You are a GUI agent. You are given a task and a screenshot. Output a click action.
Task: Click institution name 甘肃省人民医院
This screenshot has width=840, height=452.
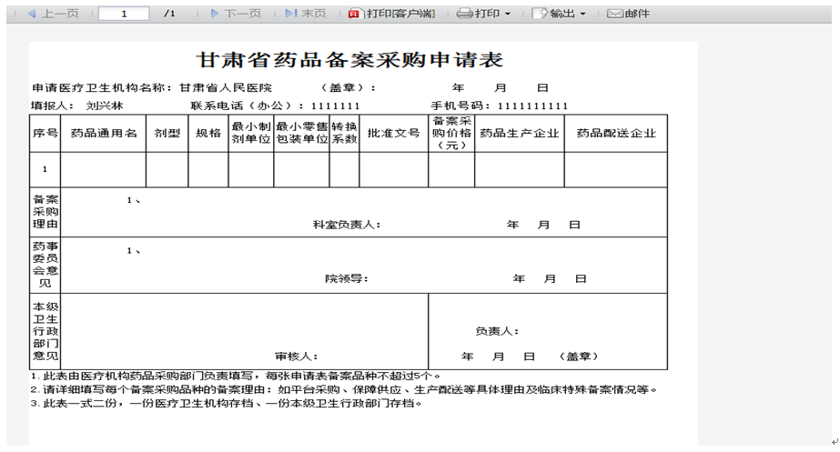coord(225,88)
